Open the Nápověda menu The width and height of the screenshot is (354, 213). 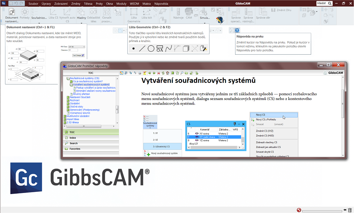click(x=161, y=3)
